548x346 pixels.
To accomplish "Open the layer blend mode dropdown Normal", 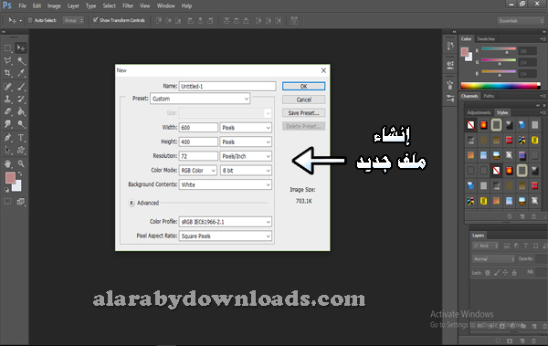I will coord(493,259).
